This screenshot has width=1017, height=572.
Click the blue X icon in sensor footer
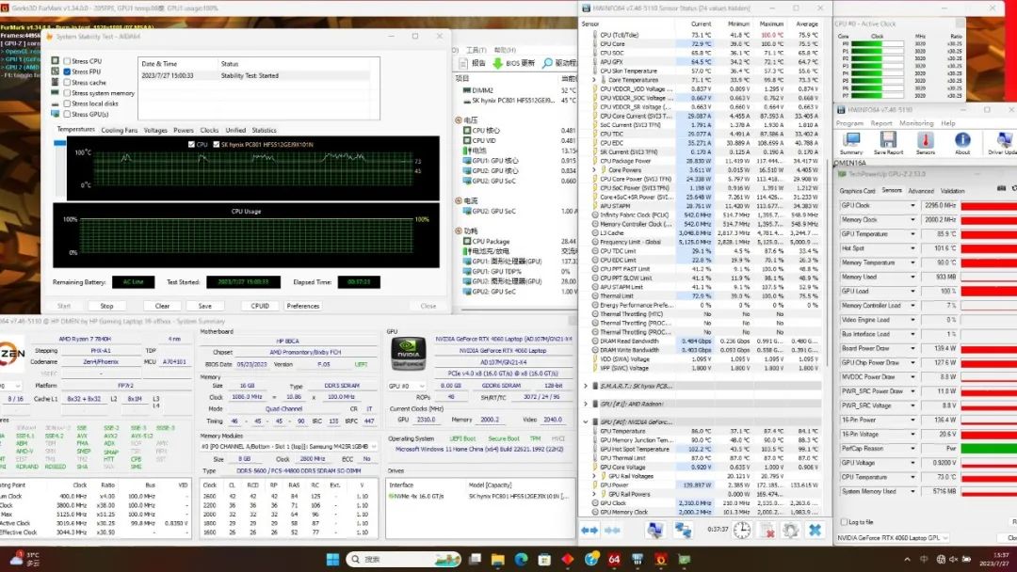(815, 531)
